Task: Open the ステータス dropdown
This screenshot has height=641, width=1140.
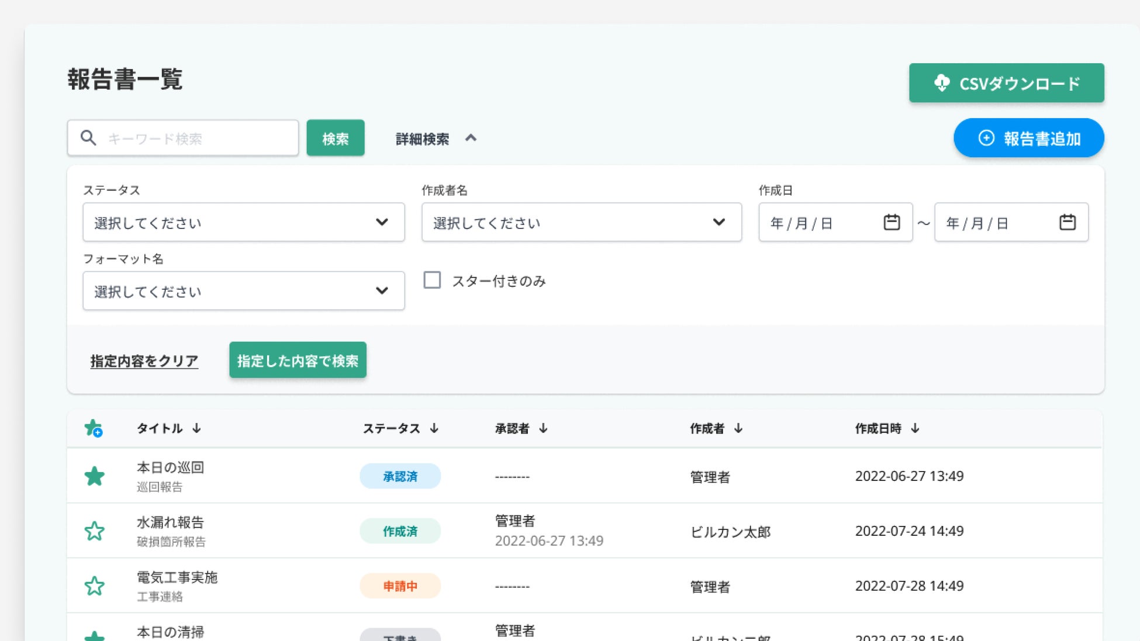Action: 243,223
